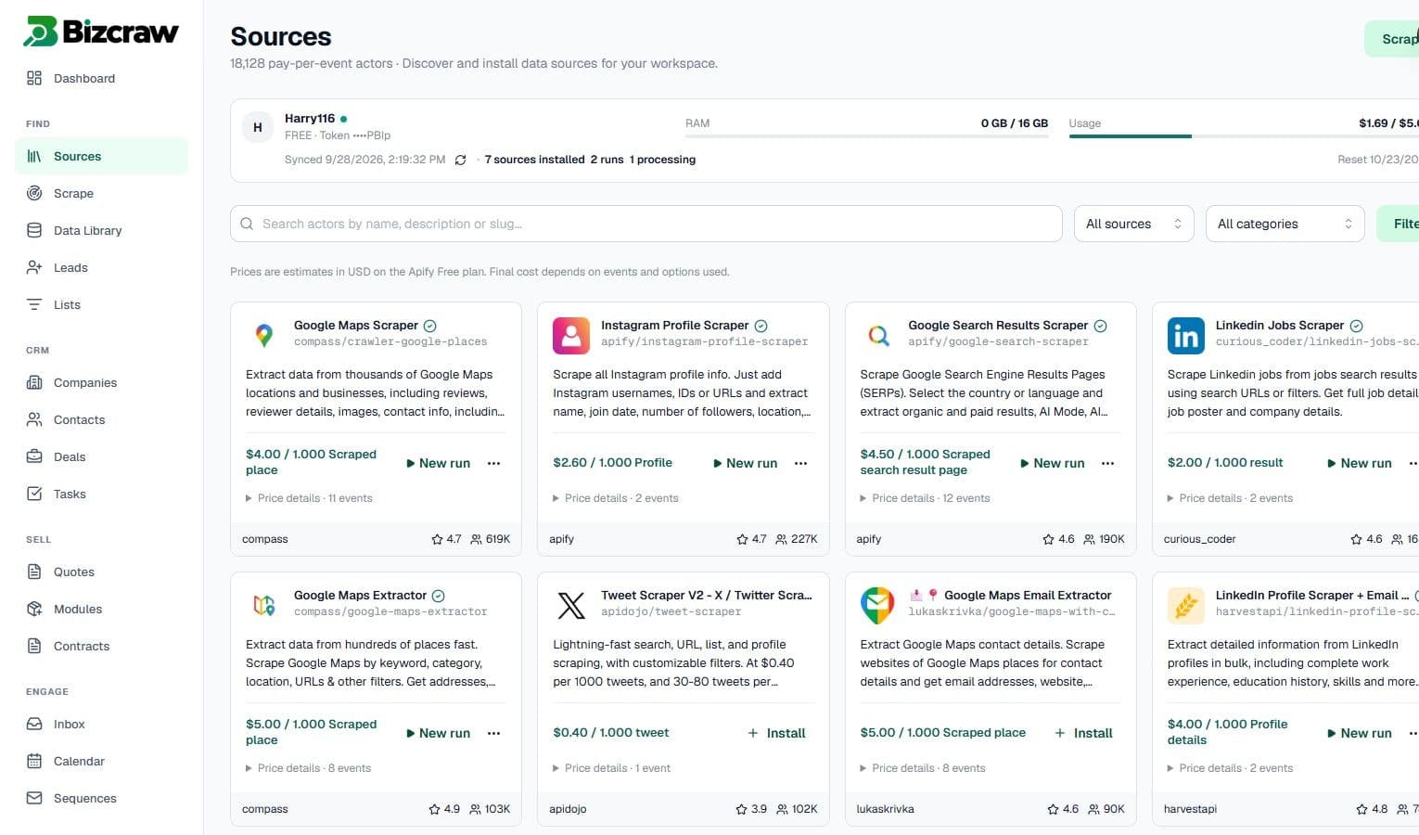Expand Price details for Instagram Profile Scraper
1419x835 pixels.
coord(616,498)
